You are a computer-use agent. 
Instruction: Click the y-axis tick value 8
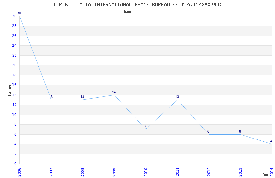coord(16,124)
